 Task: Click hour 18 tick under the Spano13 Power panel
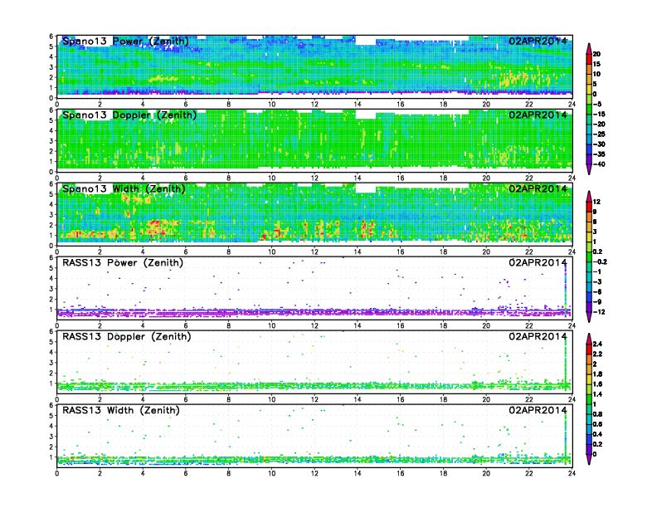click(x=443, y=105)
